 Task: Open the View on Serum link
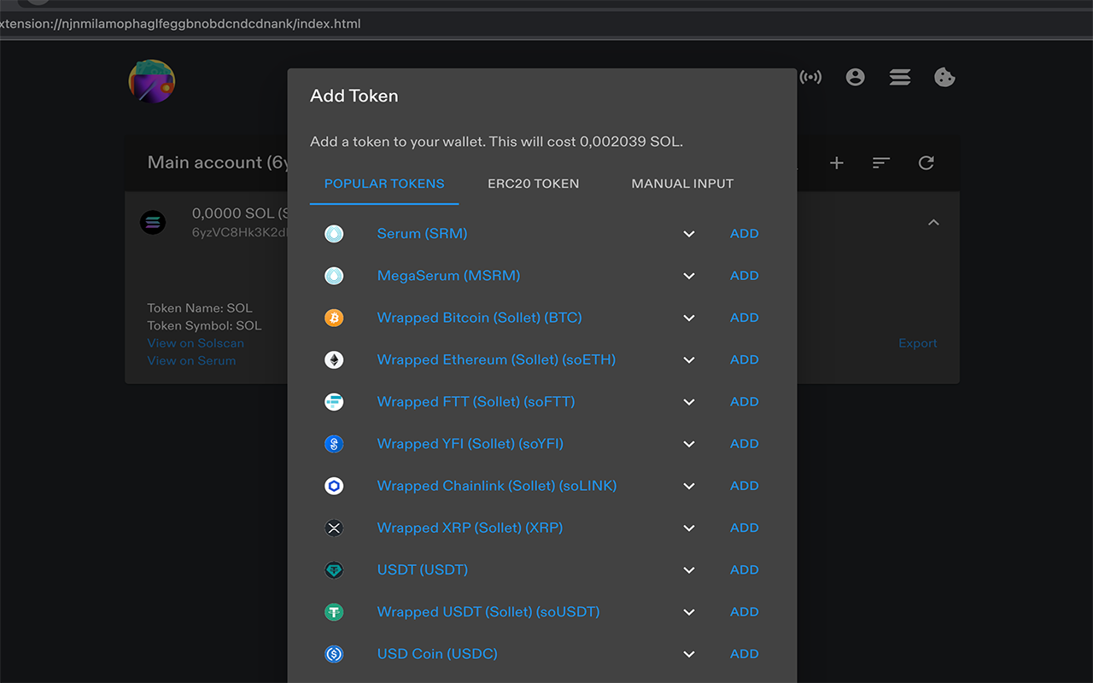pos(191,360)
